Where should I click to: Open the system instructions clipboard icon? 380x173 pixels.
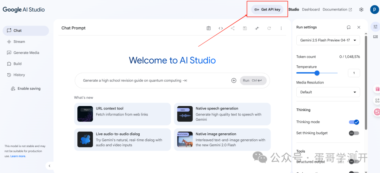point(209,28)
